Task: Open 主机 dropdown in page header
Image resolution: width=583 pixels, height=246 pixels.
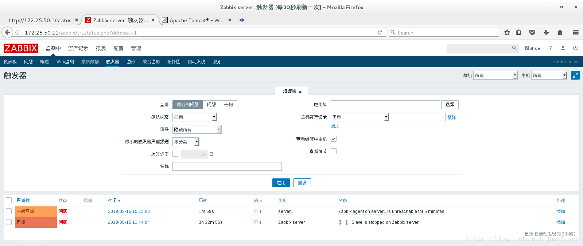Action: click(x=549, y=75)
